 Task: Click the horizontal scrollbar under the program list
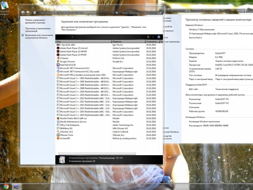coord(97,154)
